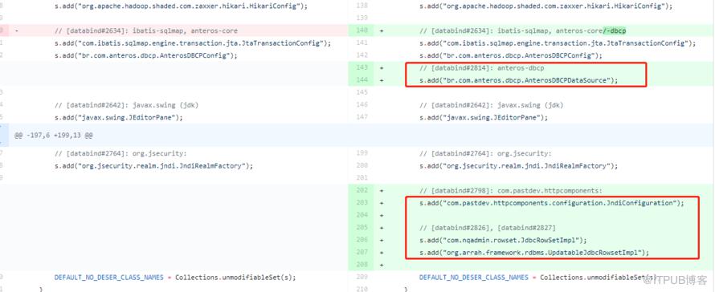This screenshot has width=715, height=292.
Task: Select line number 147 in the right pane
Action: pos(363,117)
